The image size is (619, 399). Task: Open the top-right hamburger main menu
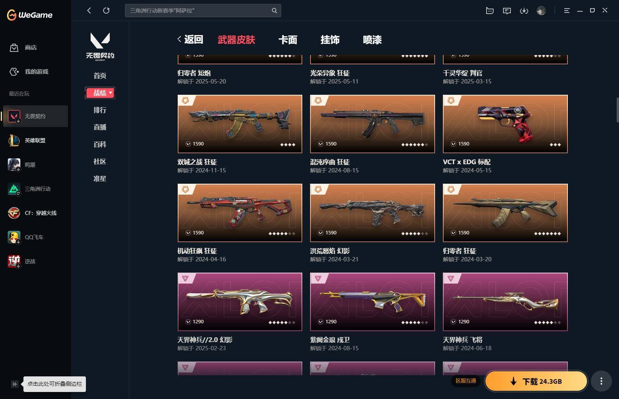click(567, 11)
